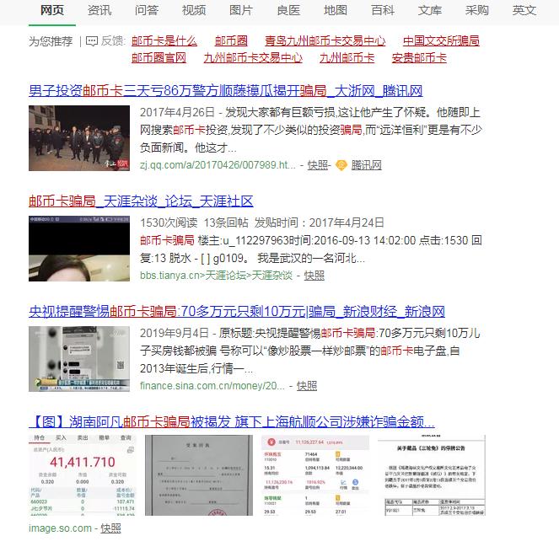Go to the 良医 tab

(288, 10)
